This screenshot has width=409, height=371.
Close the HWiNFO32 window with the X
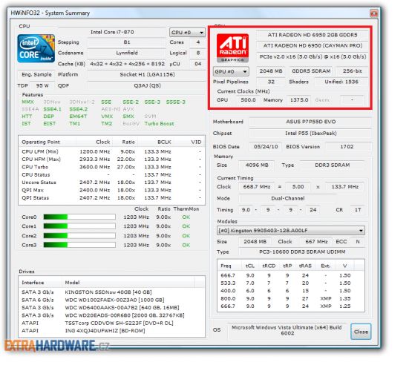374,13
